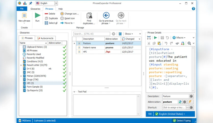Toggle Detect Typing in status bar

[182, 120]
